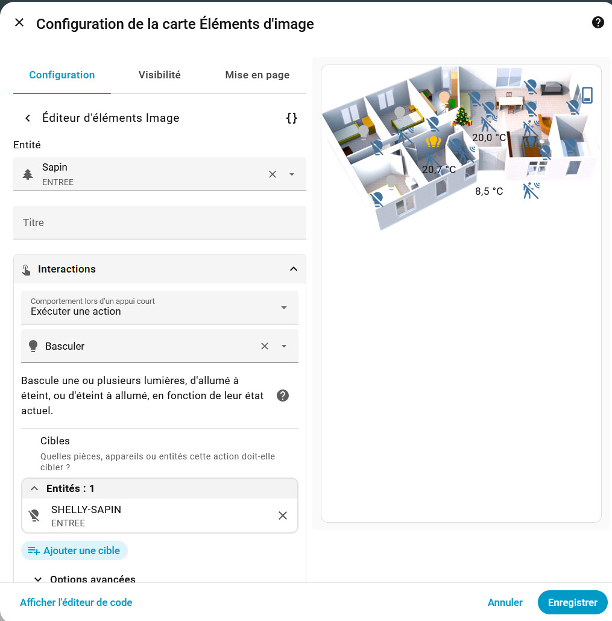Switch to the Visibilité tab
The width and height of the screenshot is (612, 621).
tap(160, 75)
